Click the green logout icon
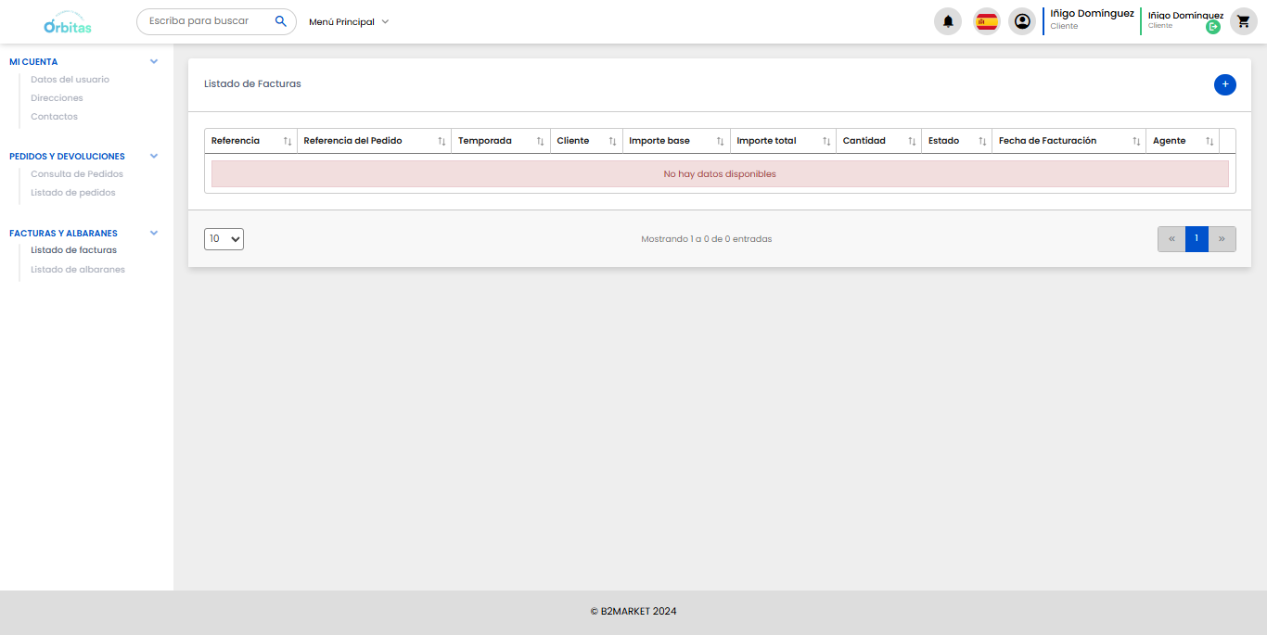1267x635 pixels. pos(1212,28)
